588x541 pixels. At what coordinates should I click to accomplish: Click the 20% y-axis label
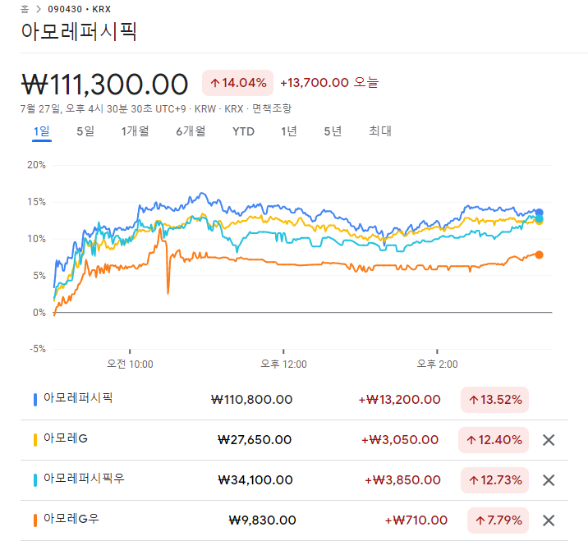(36, 165)
